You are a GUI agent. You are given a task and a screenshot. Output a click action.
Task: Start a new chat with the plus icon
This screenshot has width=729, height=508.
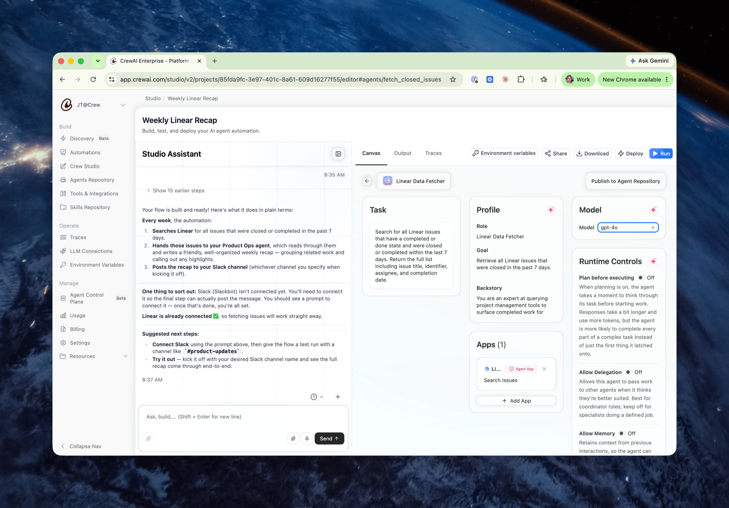click(338, 397)
